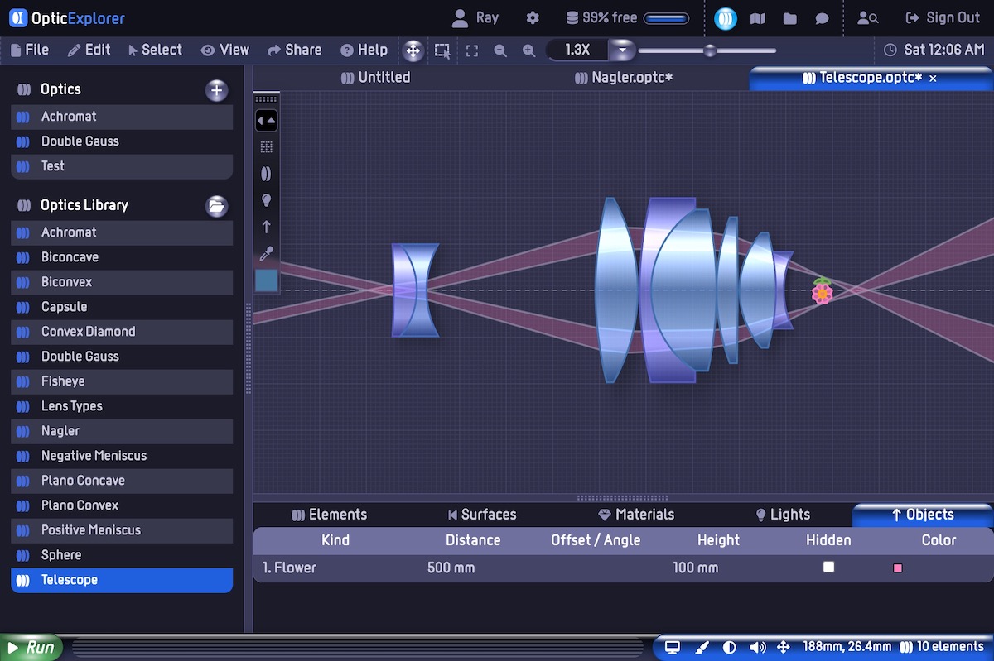Viewport: 994px width, 661px height.
Task: Open the File menu
Action: pyautogui.click(x=30, y=50)
